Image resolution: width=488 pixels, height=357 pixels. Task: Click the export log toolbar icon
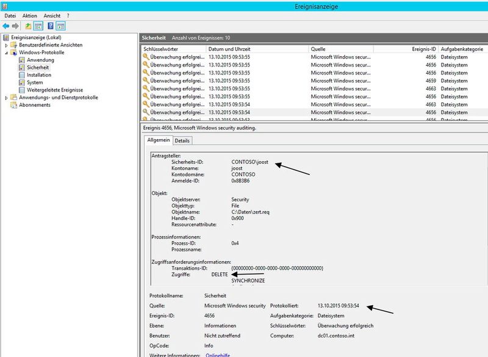coord(27,25)
